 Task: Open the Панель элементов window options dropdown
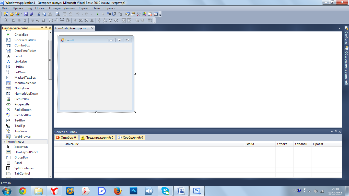coord(42,28)
